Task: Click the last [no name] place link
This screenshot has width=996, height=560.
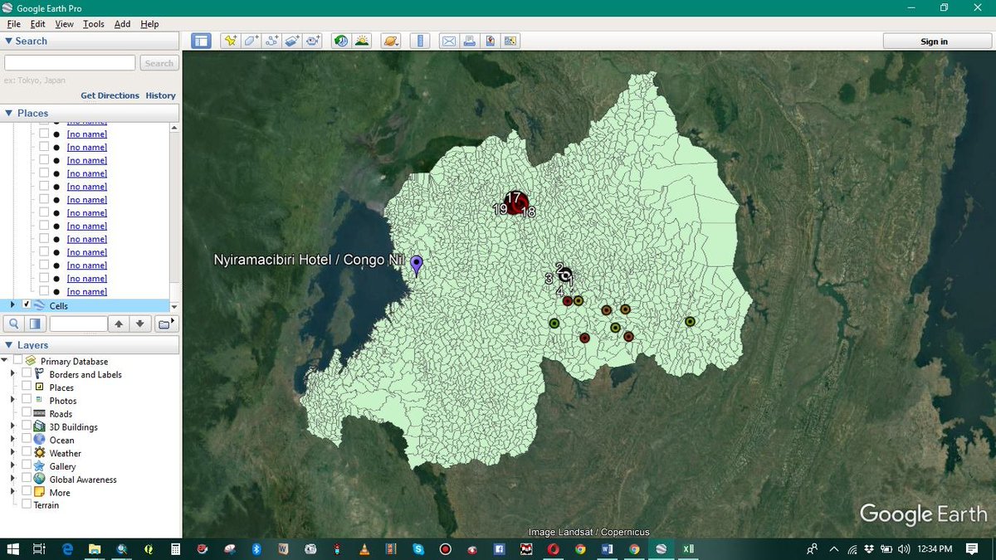Action: 86,292
